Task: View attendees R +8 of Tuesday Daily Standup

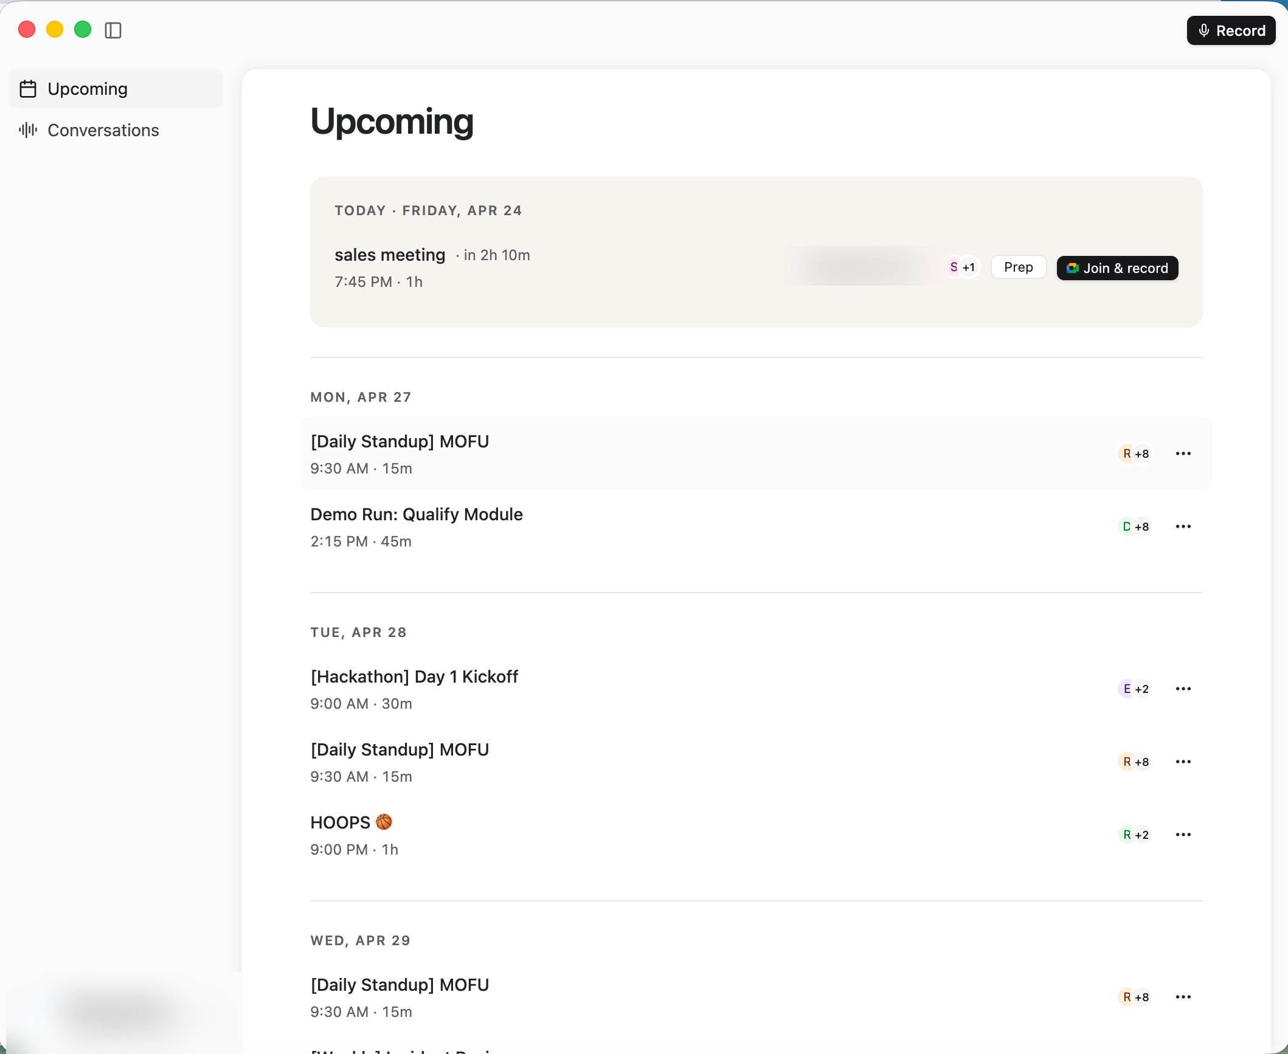Action: [1135, 762]
